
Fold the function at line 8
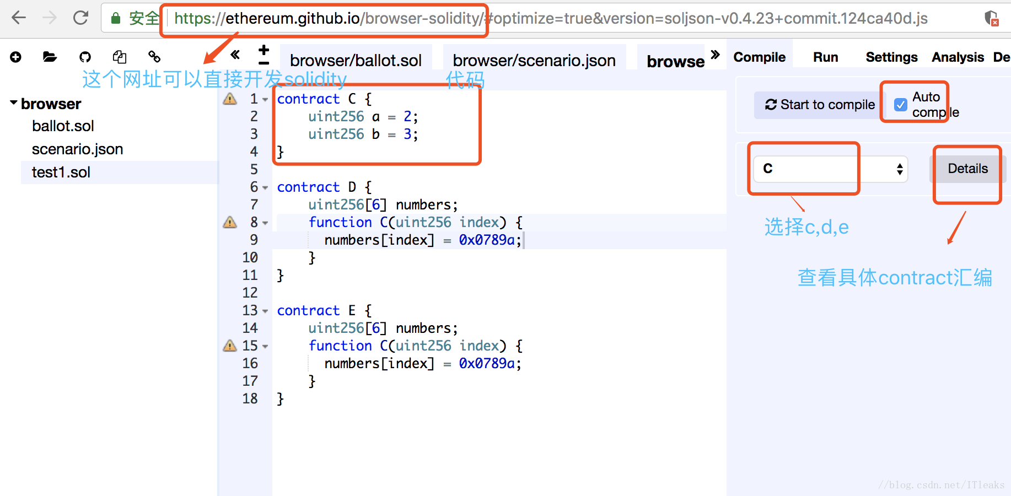(265, 223)
